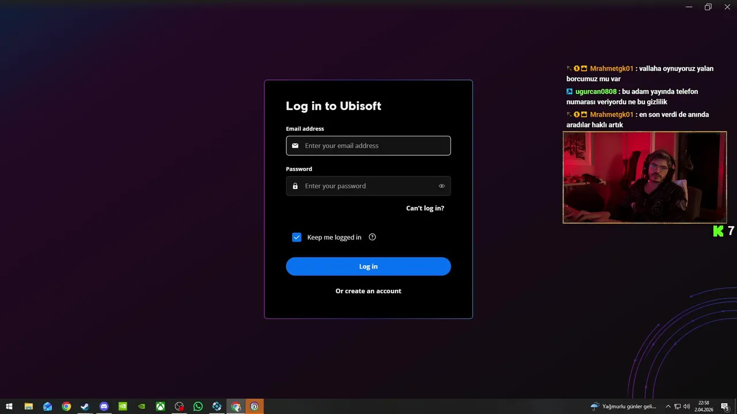This screenshot has height=414, width=737.
Task: Open the volume speaker icon in tray
Action: tap(687, 407)
